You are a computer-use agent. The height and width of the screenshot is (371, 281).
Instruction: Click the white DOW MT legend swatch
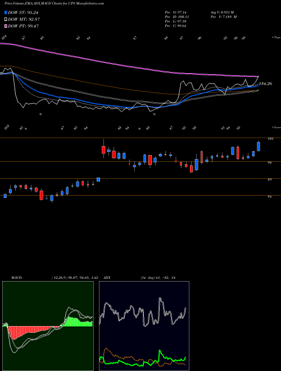tap(6, 20)
